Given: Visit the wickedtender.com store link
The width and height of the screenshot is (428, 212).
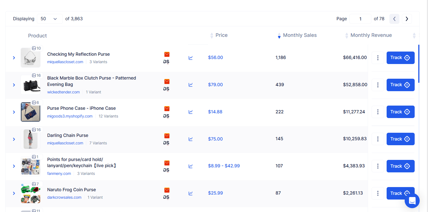Looking at the screenshot, I should 63,92.
